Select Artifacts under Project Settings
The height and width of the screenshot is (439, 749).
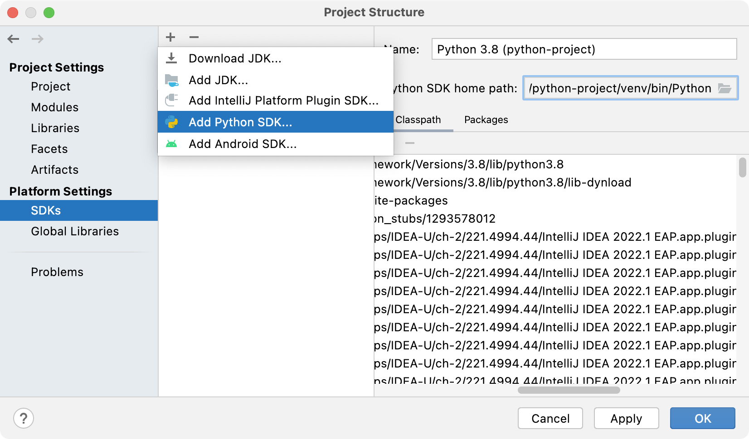point(54,170)
